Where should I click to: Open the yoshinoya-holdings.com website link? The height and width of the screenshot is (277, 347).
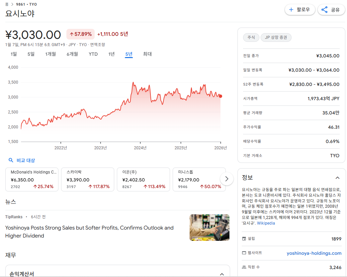(314, 253)
